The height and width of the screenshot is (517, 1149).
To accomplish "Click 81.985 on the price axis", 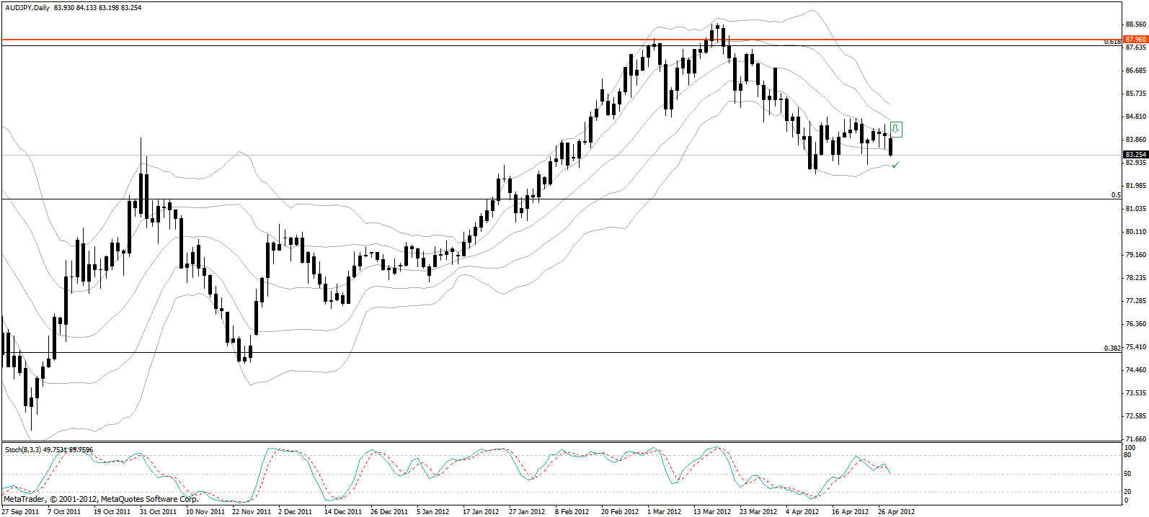I will 1136,186.
